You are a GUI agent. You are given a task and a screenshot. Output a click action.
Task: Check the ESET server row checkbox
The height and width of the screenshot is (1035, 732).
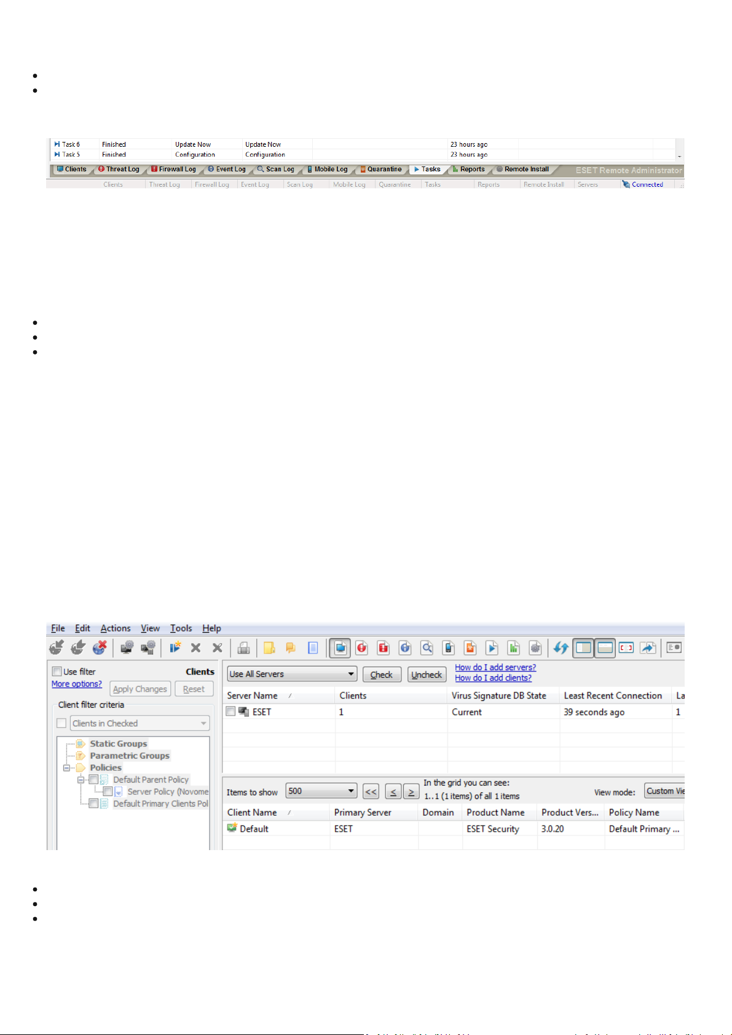[230, 711]
